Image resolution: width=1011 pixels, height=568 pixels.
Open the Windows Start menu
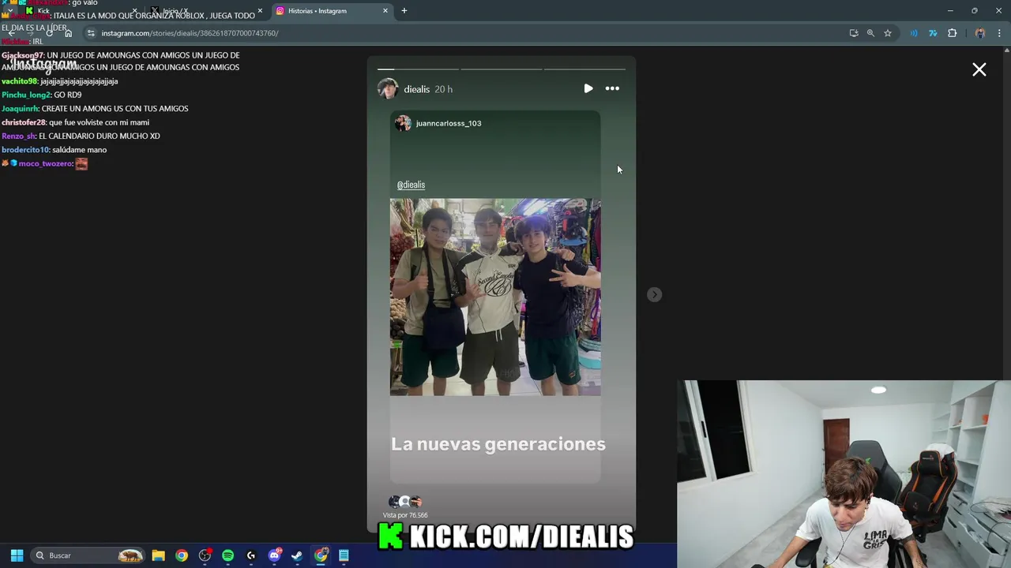(x=17, y=555)
